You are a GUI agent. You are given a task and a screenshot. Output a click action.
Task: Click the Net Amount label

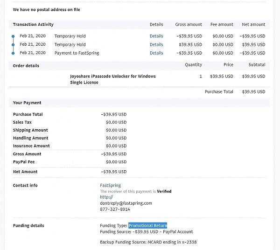pyautogui.click(x=25, y=172)
